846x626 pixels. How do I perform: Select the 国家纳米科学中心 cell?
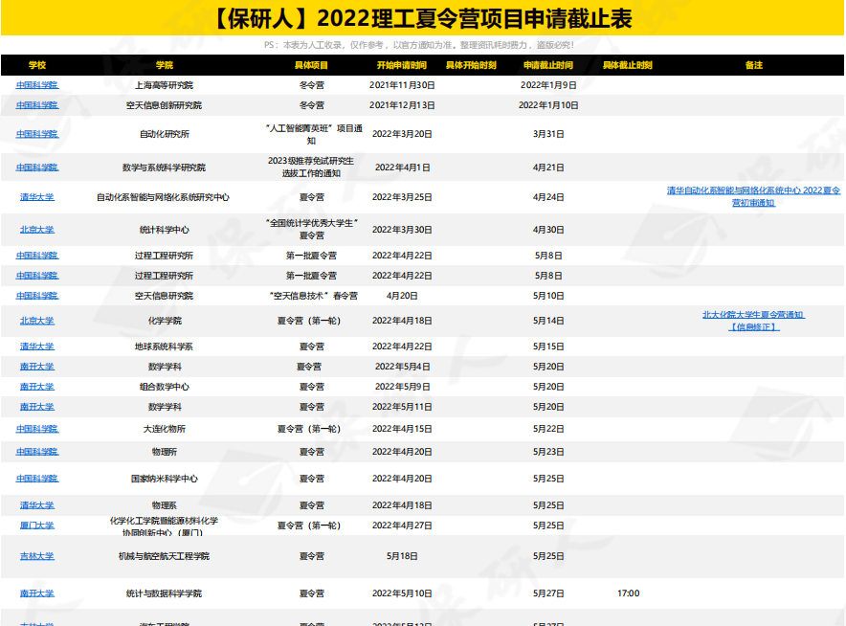coord(164,479)
